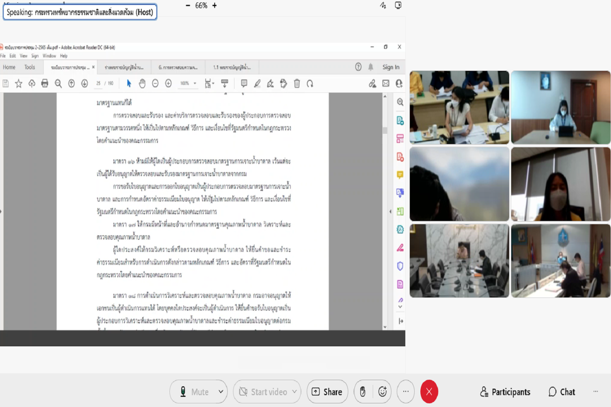The height and width of the screenshot is (407, 611).
Task: Open red Create PDF tool in right pane
Action: click(400, 157)
